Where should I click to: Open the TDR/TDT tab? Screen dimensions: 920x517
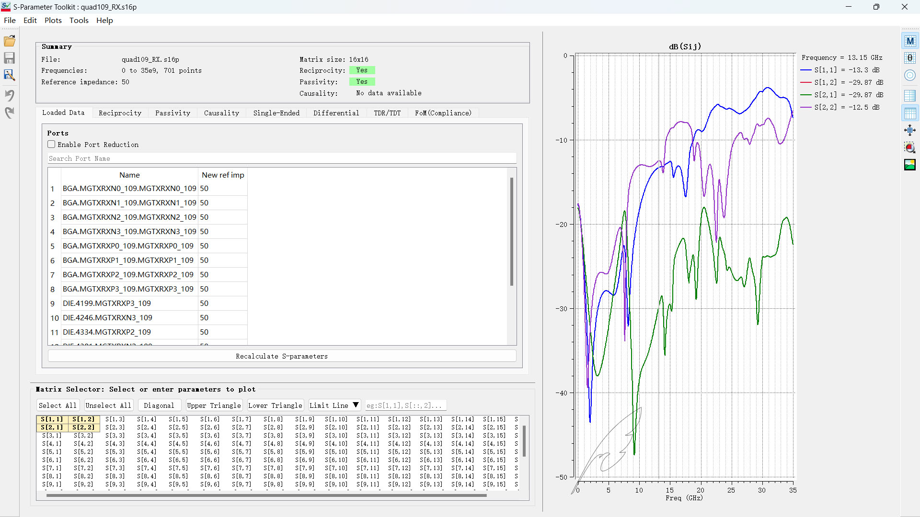coord(387,113)
